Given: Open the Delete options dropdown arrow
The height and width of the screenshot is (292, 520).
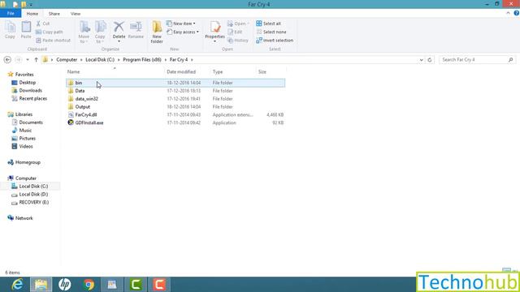Looking at the screenshot, I should (119, 41).
